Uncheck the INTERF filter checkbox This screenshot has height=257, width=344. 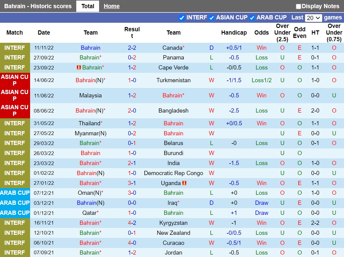[182, 18]
